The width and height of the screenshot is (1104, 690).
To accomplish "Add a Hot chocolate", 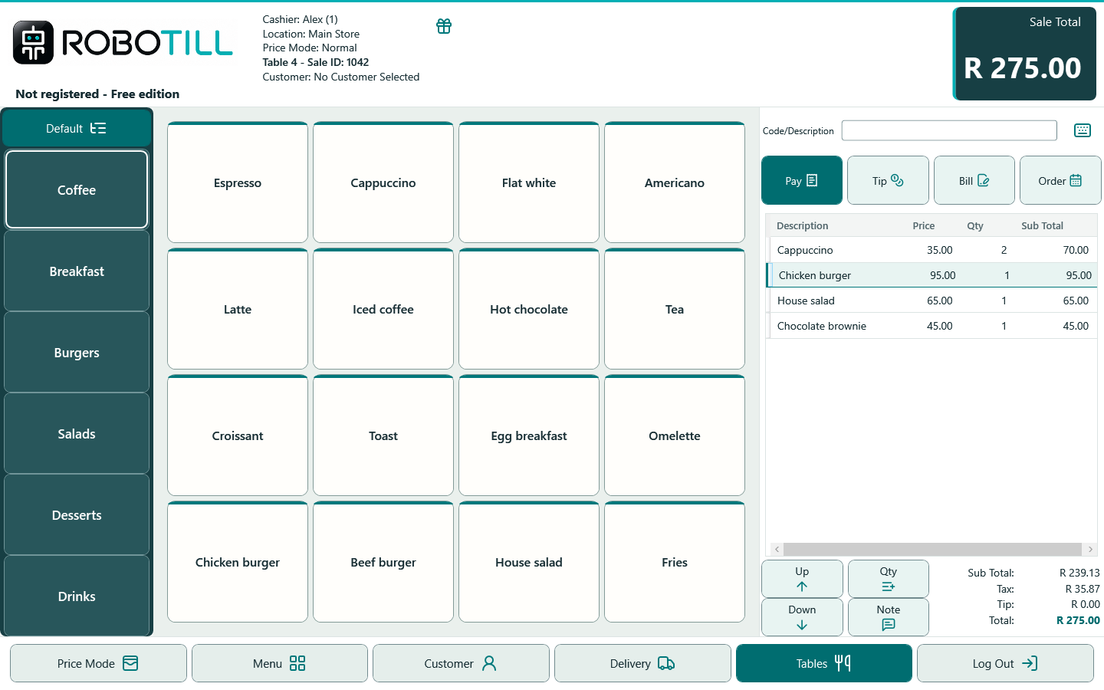I will coord(529,309).
